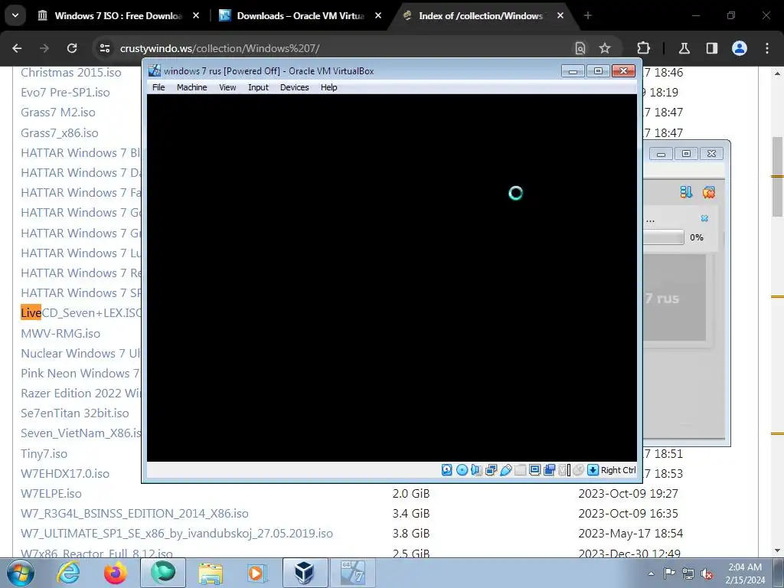Click the shared folders indicator in VirtualBox status bar
The image size is (784, 588).
520,470
